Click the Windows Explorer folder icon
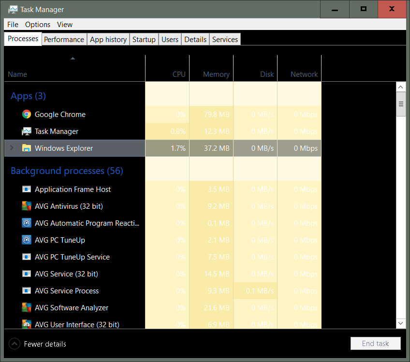410x362 pixels. click(27, 148)
